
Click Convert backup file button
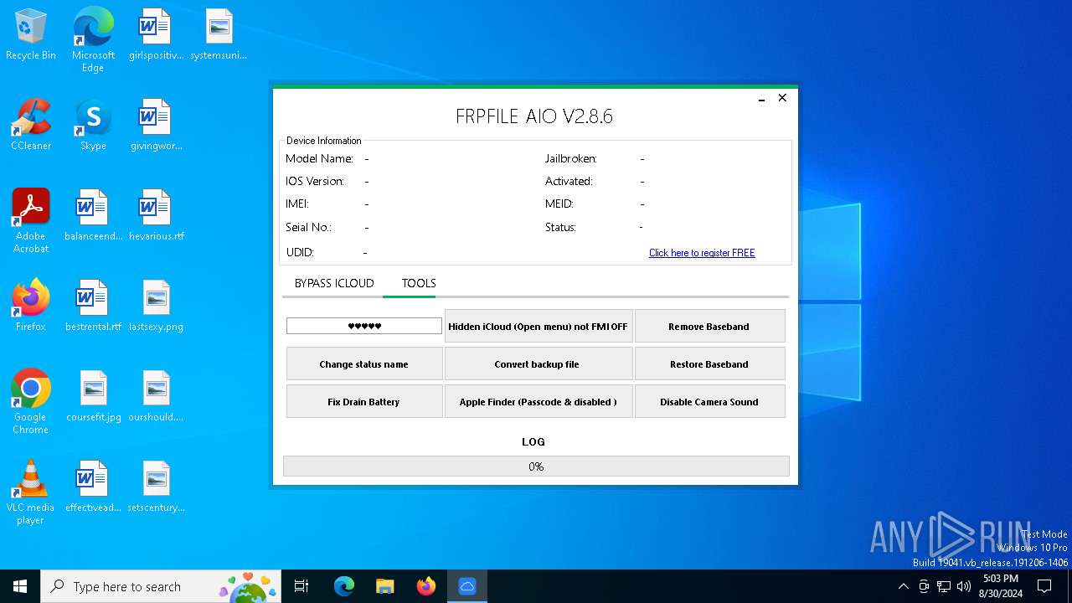click(538, 364)
